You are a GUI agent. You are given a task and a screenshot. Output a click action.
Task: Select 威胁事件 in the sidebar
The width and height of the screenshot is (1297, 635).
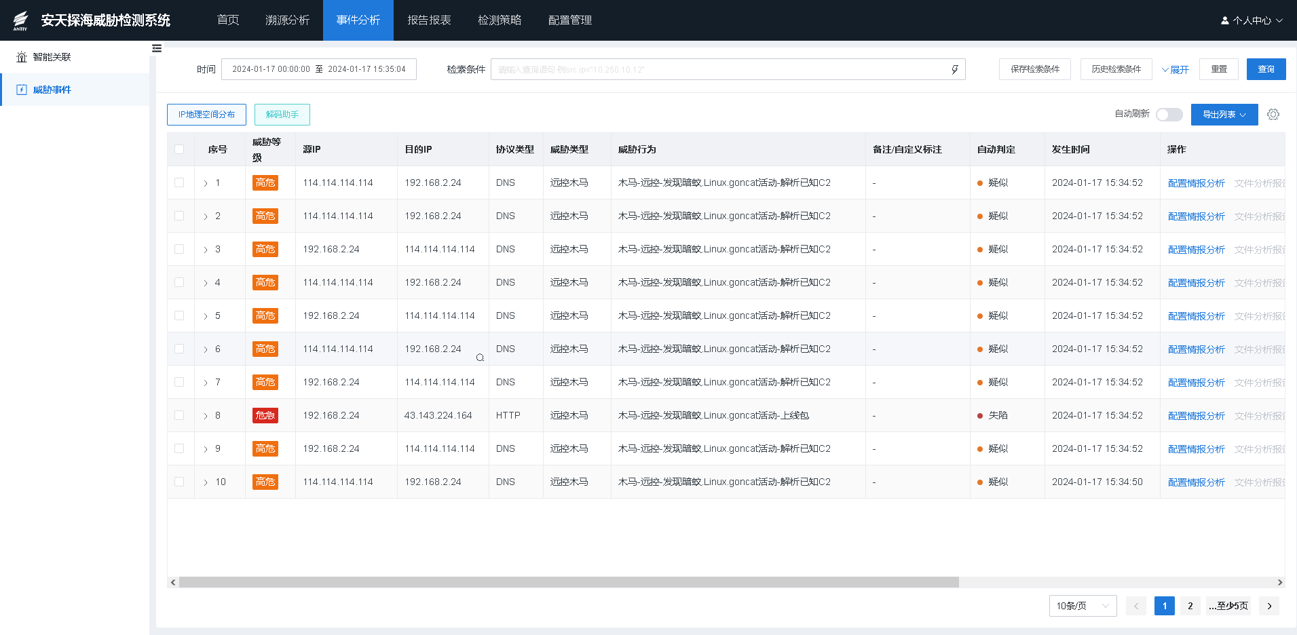75,90
